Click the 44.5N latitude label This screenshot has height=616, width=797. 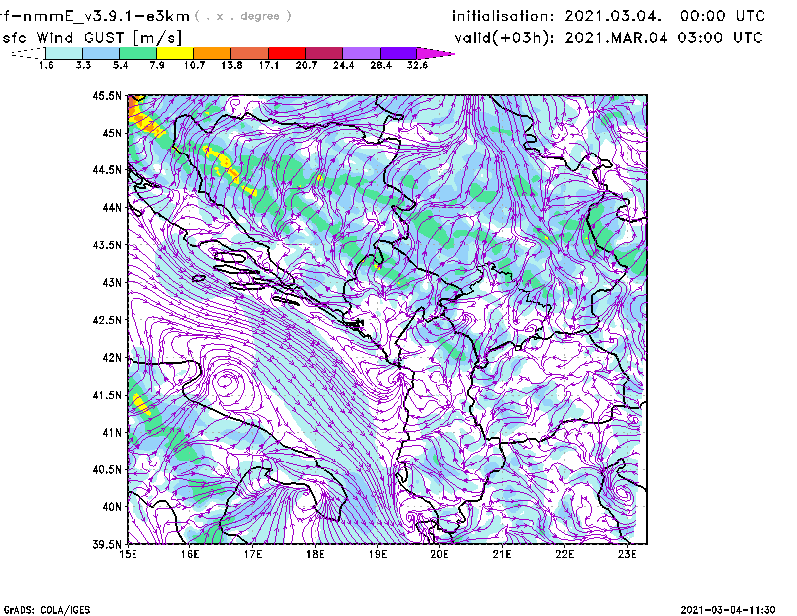coord(107,169)
